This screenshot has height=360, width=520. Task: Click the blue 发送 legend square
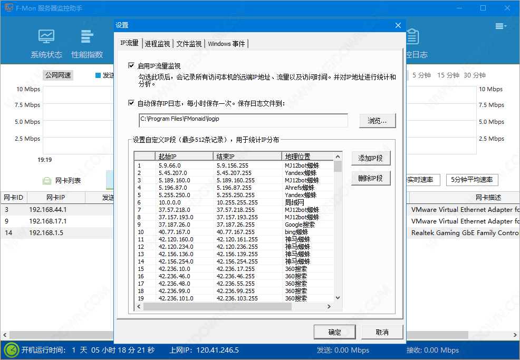tap(98, 75)
